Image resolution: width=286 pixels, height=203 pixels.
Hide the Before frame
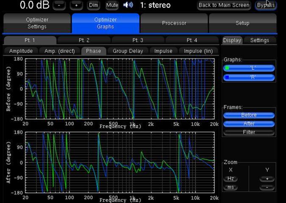click(x=249, y=115)
